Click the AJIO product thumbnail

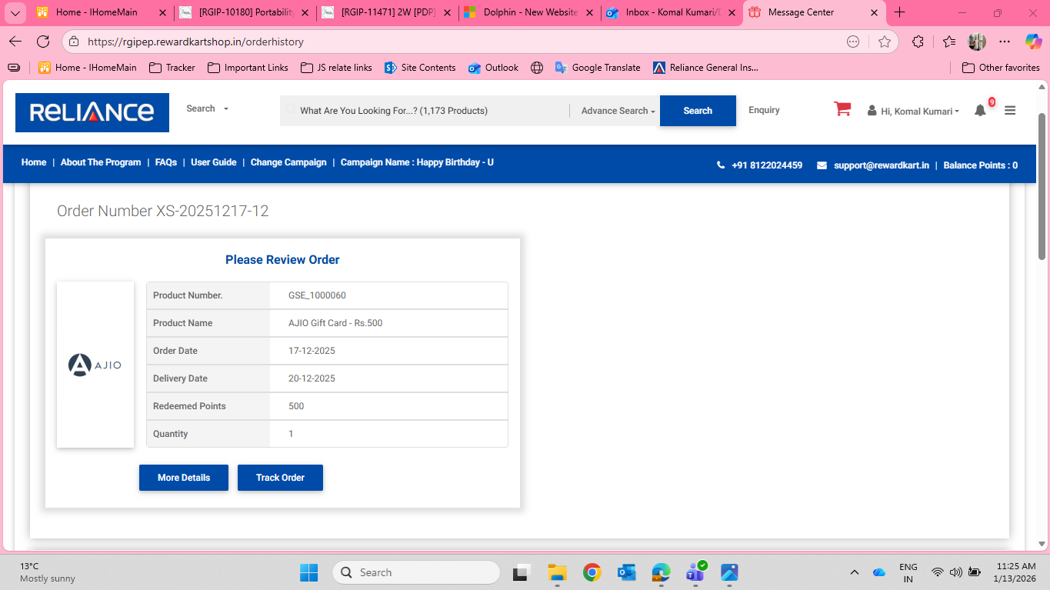tap(95, 365)
